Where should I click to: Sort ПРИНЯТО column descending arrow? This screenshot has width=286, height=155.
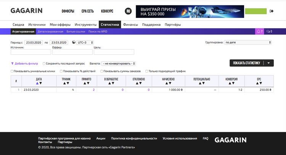[x=88, y=83]
